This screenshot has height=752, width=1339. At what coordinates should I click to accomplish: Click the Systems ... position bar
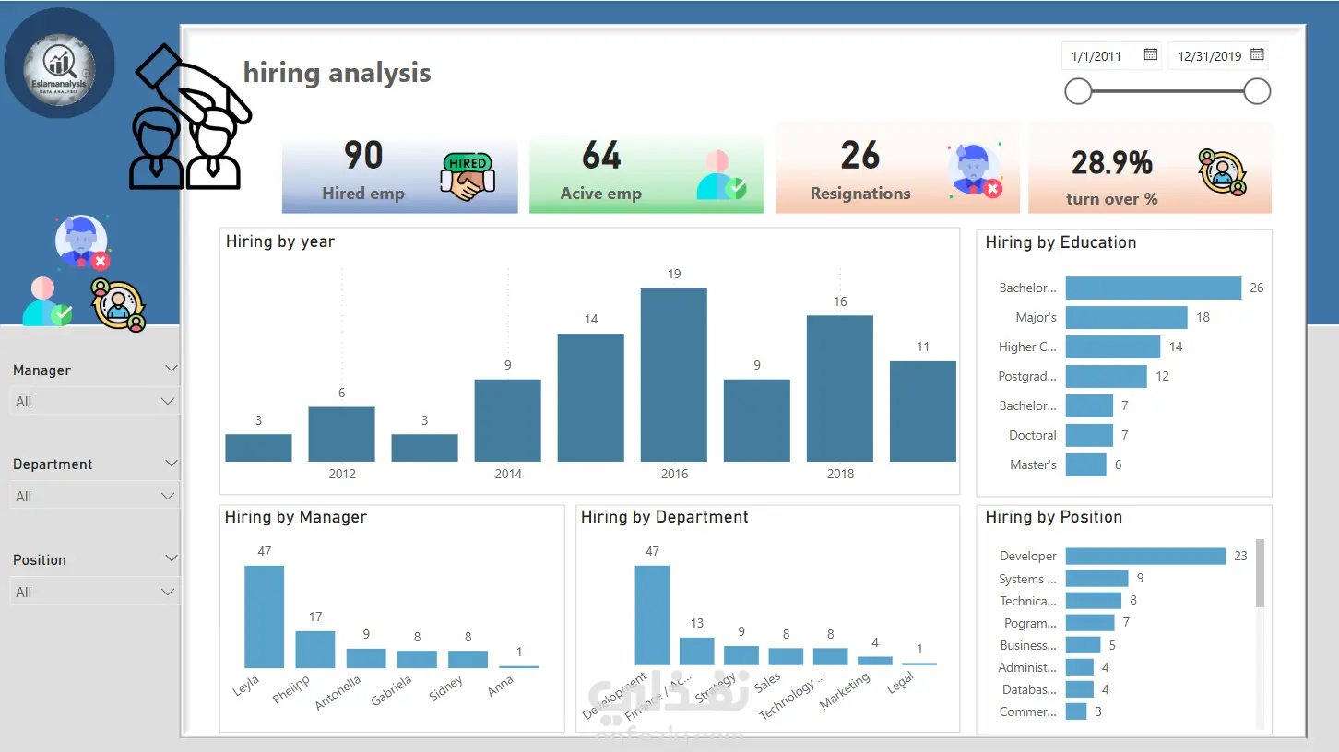coord(1097,579)
